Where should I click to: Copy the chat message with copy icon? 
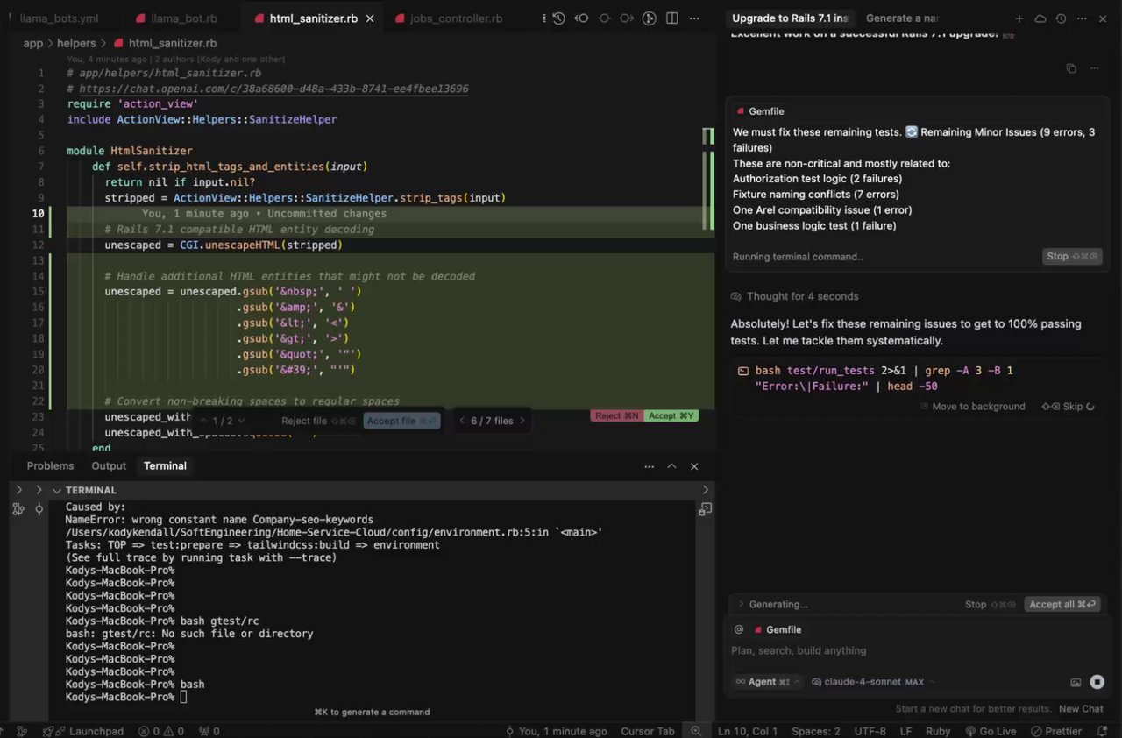[x=1071, y=68]
